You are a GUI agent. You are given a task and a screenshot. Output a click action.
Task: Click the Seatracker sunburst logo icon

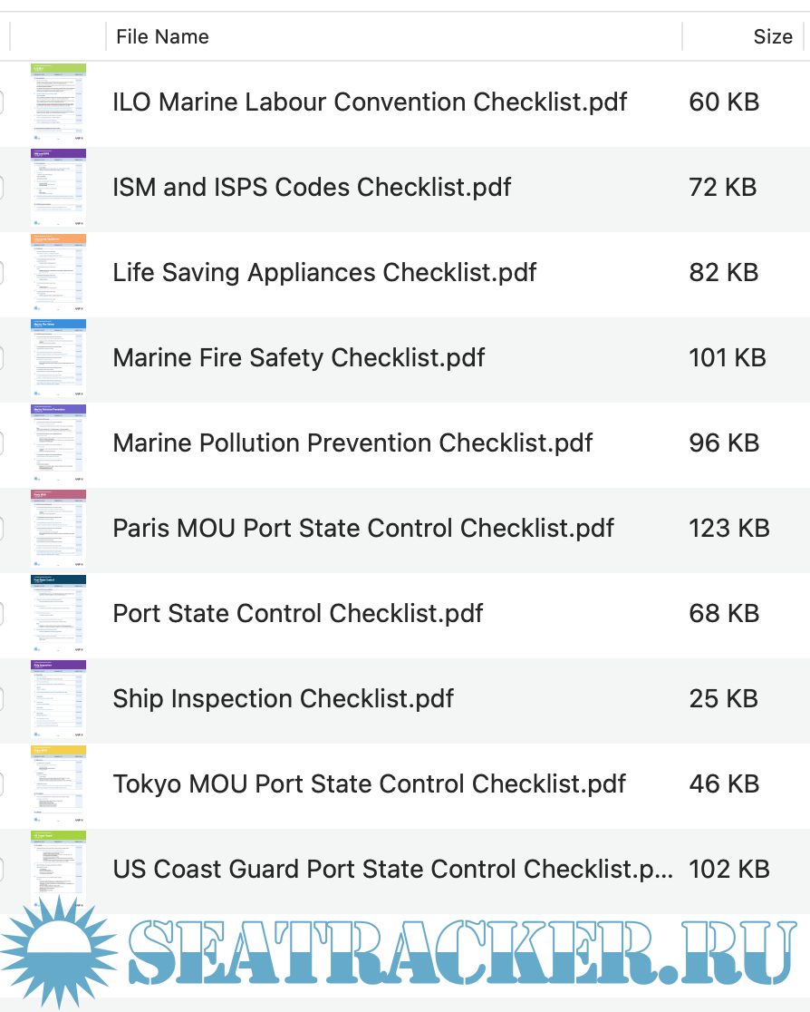click(58, 952)
